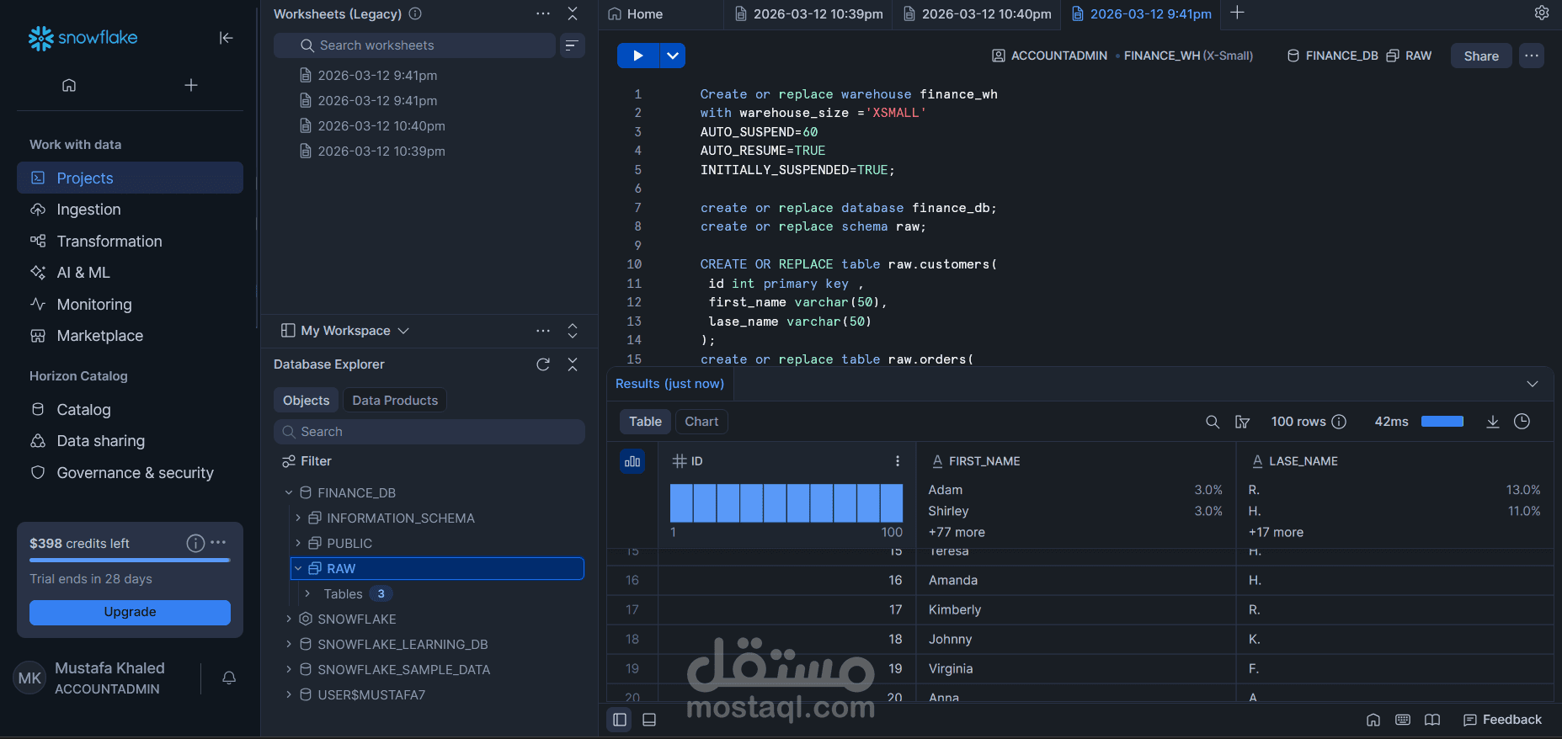This screenshot has width=1562, height=739.
Task: Show credits info icon
Action: 195,543
